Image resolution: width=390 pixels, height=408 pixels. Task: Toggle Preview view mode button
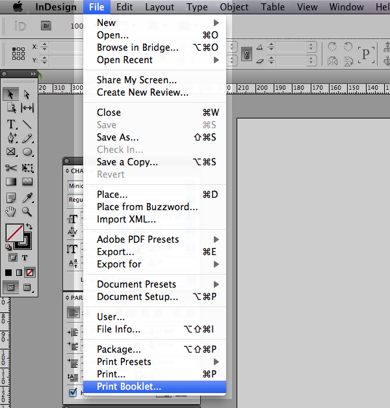pyautogui.click(x=27, y=287)
